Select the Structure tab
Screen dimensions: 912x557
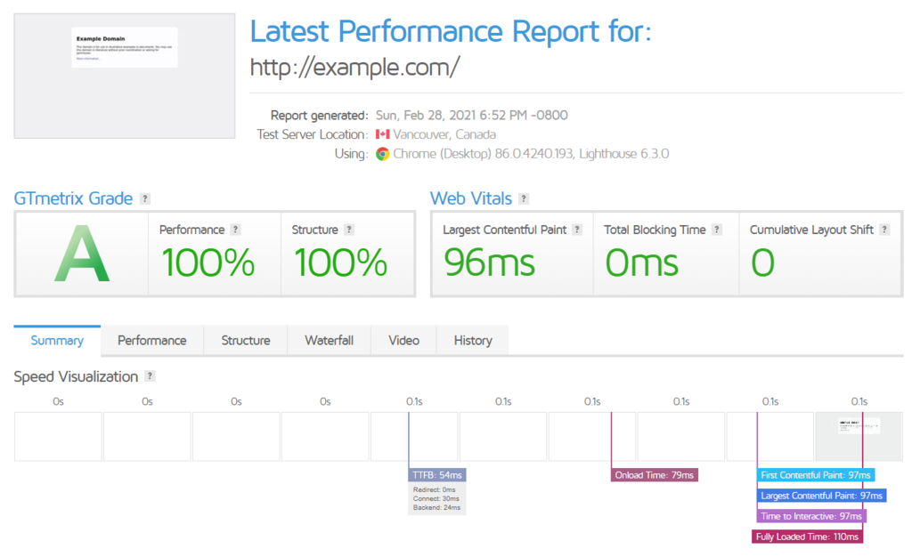245,340
